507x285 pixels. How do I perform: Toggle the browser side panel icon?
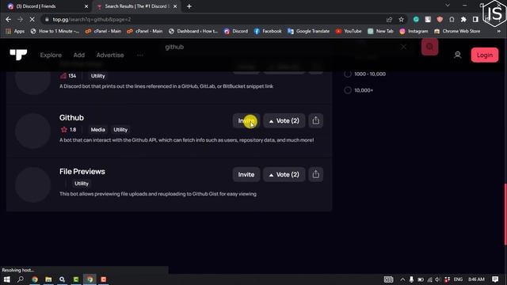pyautogui.click(x=475, y=19)
